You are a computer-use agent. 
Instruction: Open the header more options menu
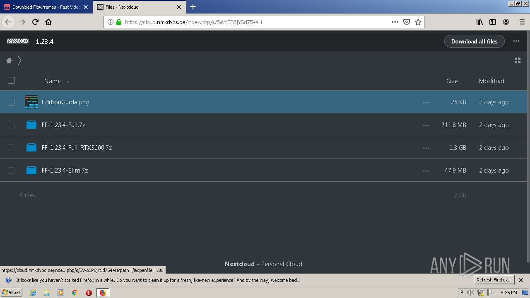(516, 41)
